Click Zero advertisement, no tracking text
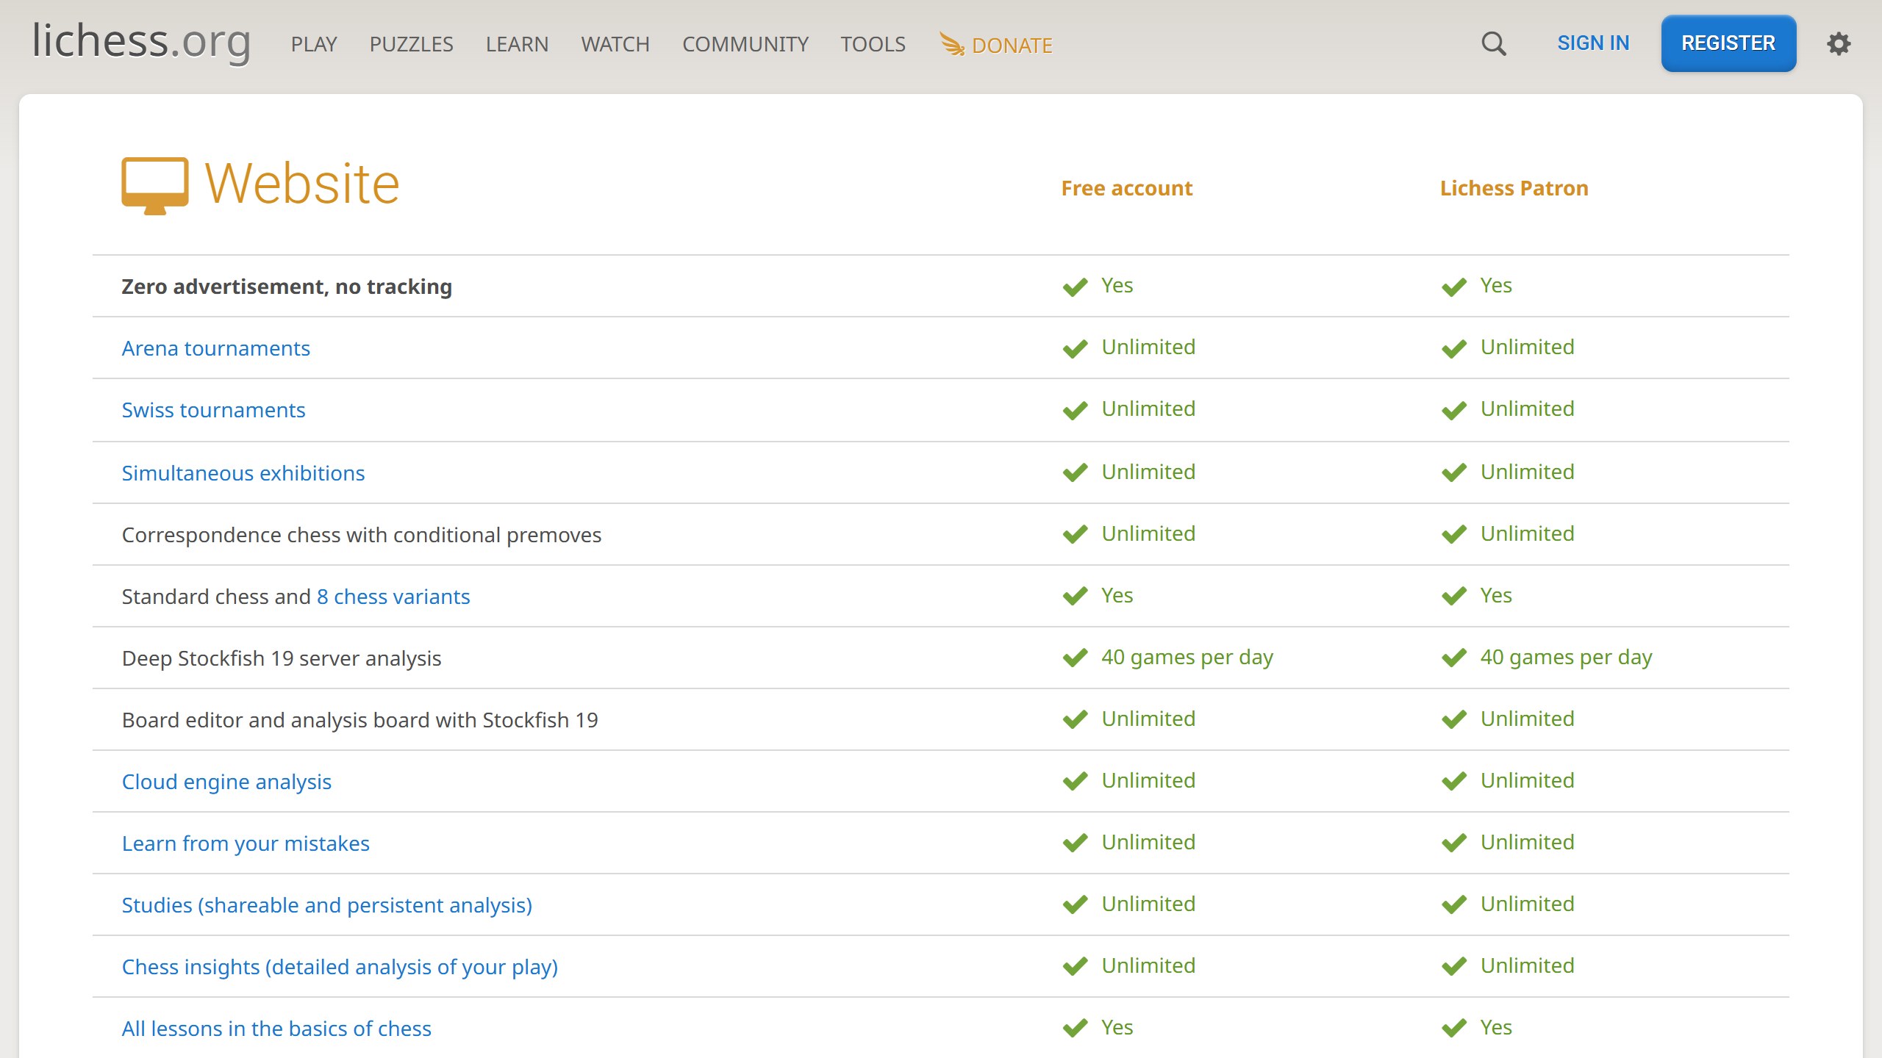1882x1058 pixels. 287,287
